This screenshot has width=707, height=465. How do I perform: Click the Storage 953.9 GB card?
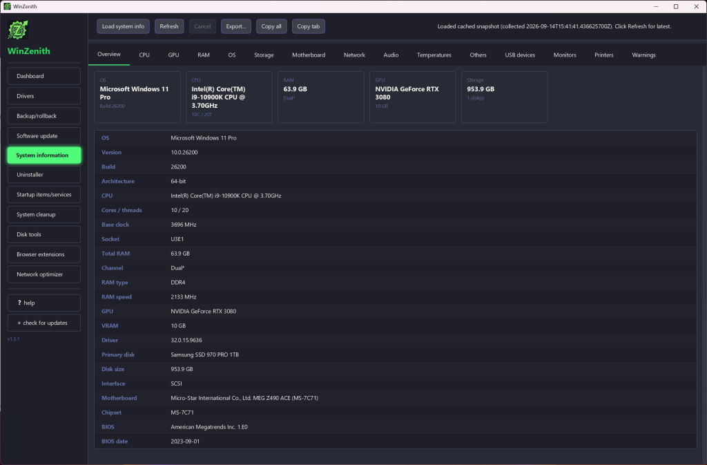(x=505, y=97)
